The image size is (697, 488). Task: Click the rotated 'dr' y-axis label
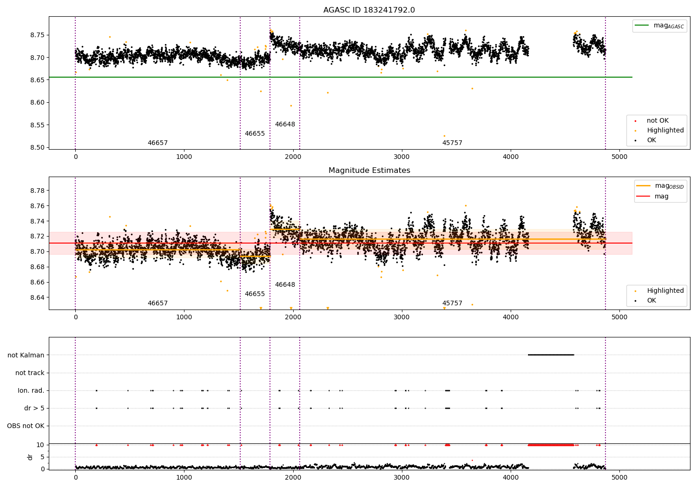tap(30, 457)
